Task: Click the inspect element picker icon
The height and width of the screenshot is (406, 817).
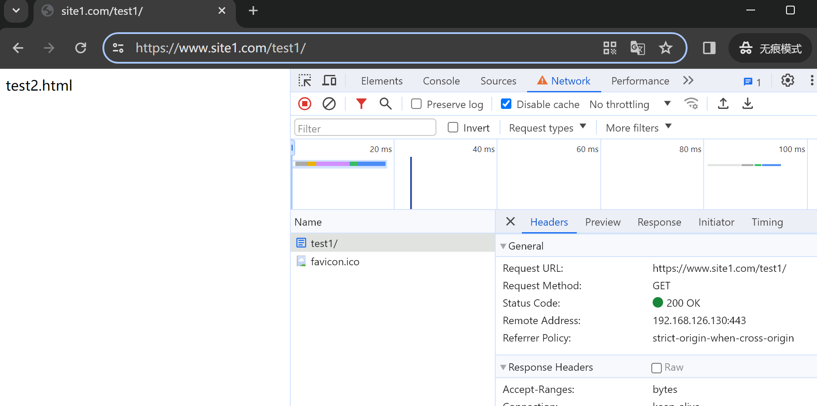Action: (304, 81)
